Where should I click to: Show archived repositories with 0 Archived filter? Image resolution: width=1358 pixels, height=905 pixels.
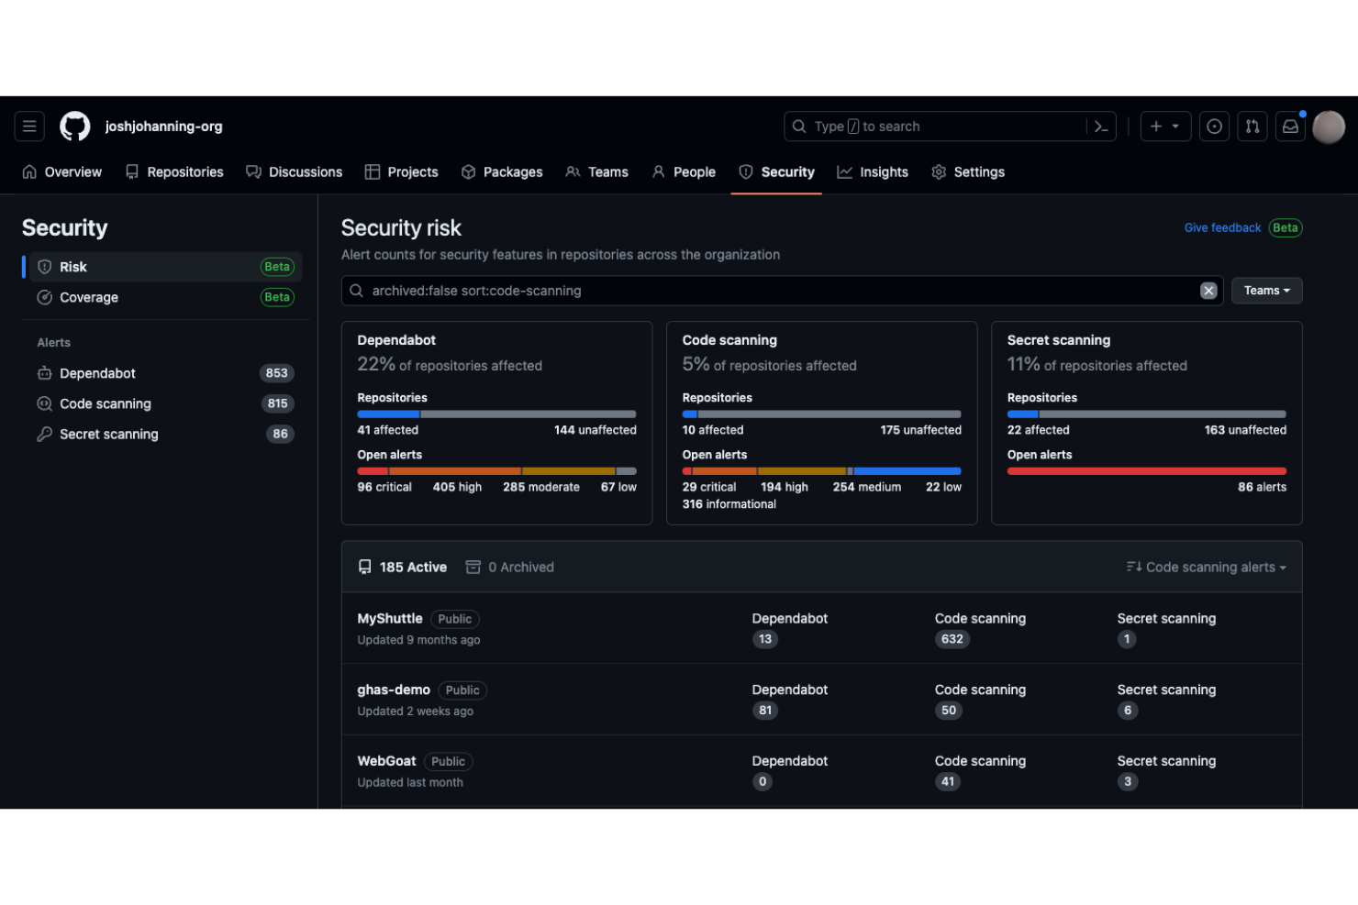509,567
